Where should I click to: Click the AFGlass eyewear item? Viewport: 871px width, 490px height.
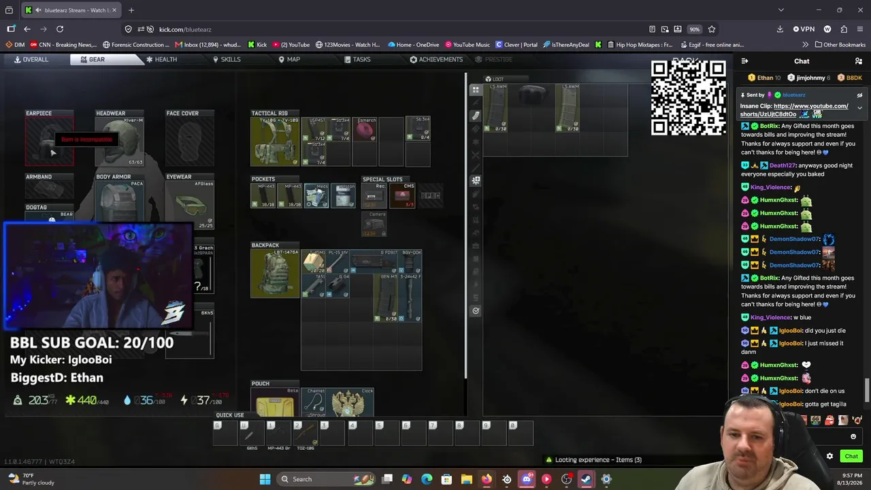point(190,205)
